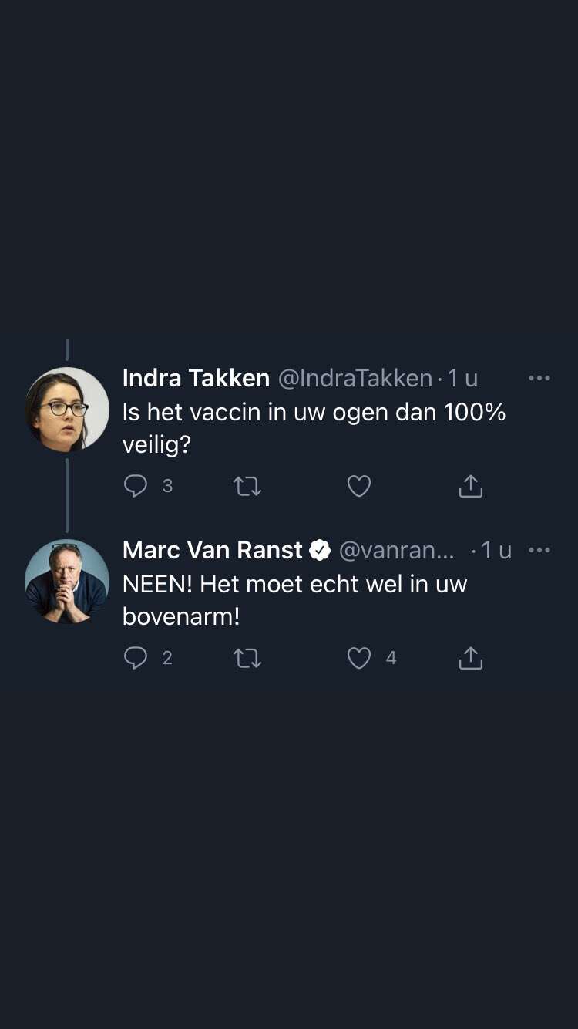Like Indra Takken's tweet
578x1029 pixels.
click(359, 486)
